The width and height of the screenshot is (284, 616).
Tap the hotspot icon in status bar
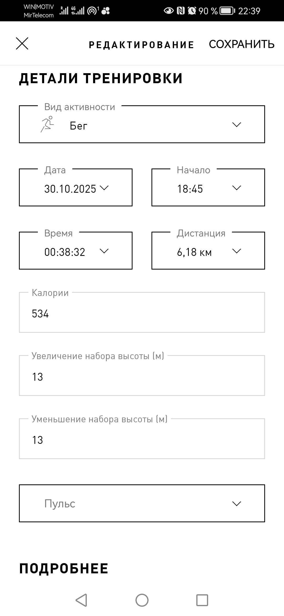(92, 11)
